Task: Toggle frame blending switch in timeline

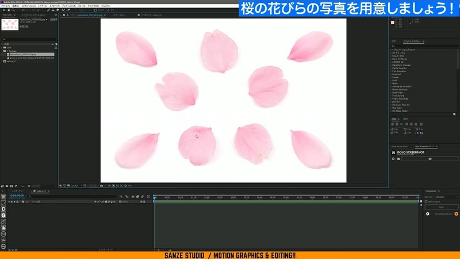Action: 137,197
